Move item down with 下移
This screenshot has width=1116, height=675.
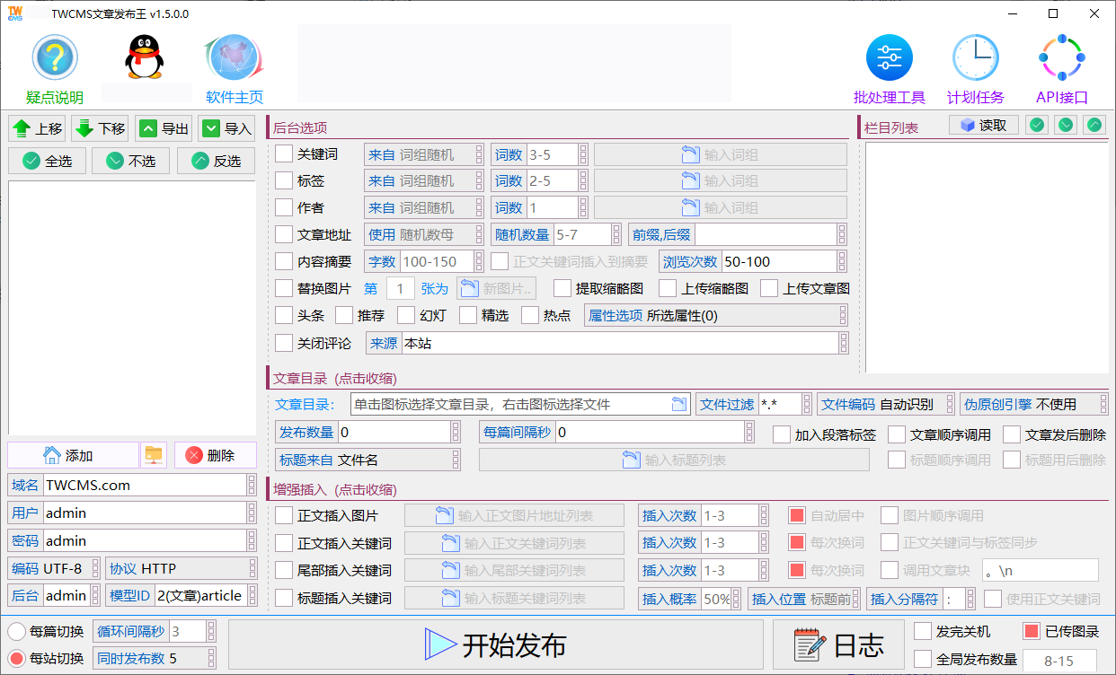pyautogui.click(x=101, y=128)
